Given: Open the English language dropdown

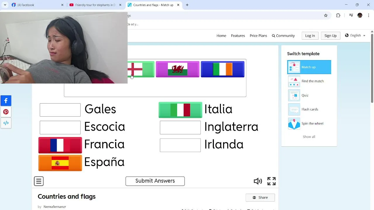Looking at the screenshot, I should point(355,35).
